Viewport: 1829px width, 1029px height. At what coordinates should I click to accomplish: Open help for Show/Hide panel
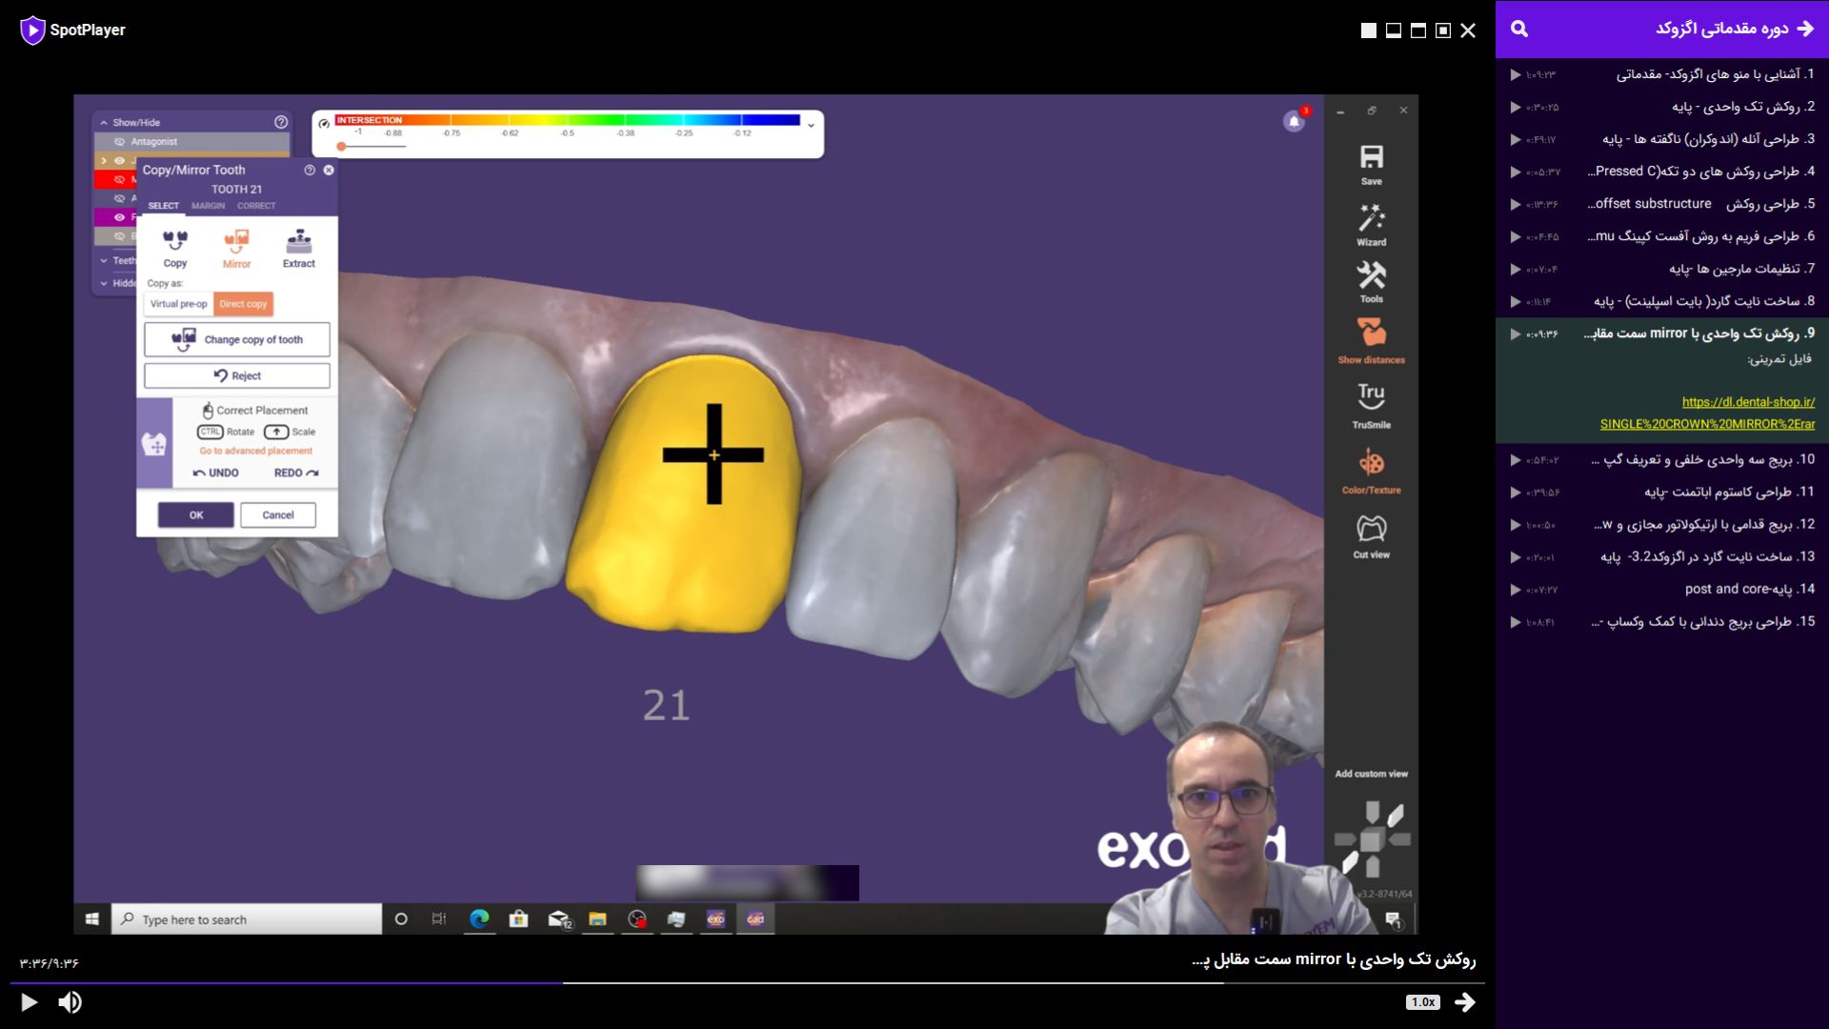tap(281, 122)
